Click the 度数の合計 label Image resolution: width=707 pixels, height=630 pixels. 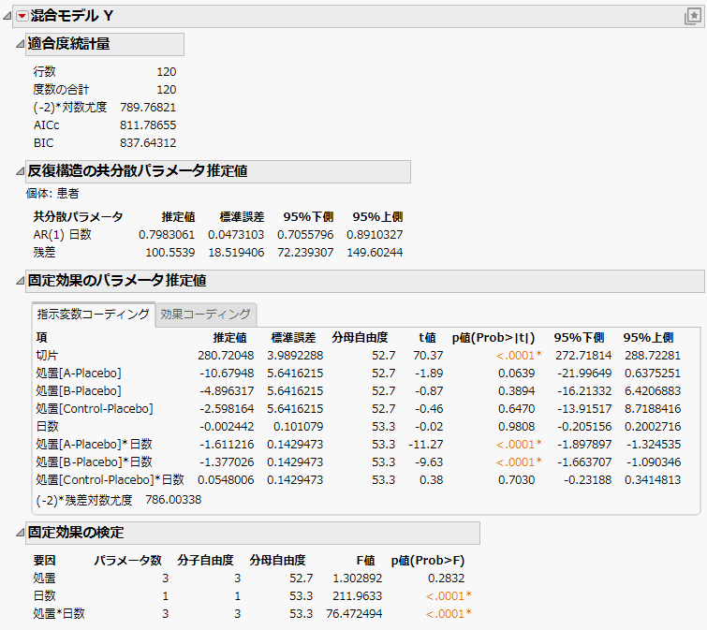[x=61, y=89]
